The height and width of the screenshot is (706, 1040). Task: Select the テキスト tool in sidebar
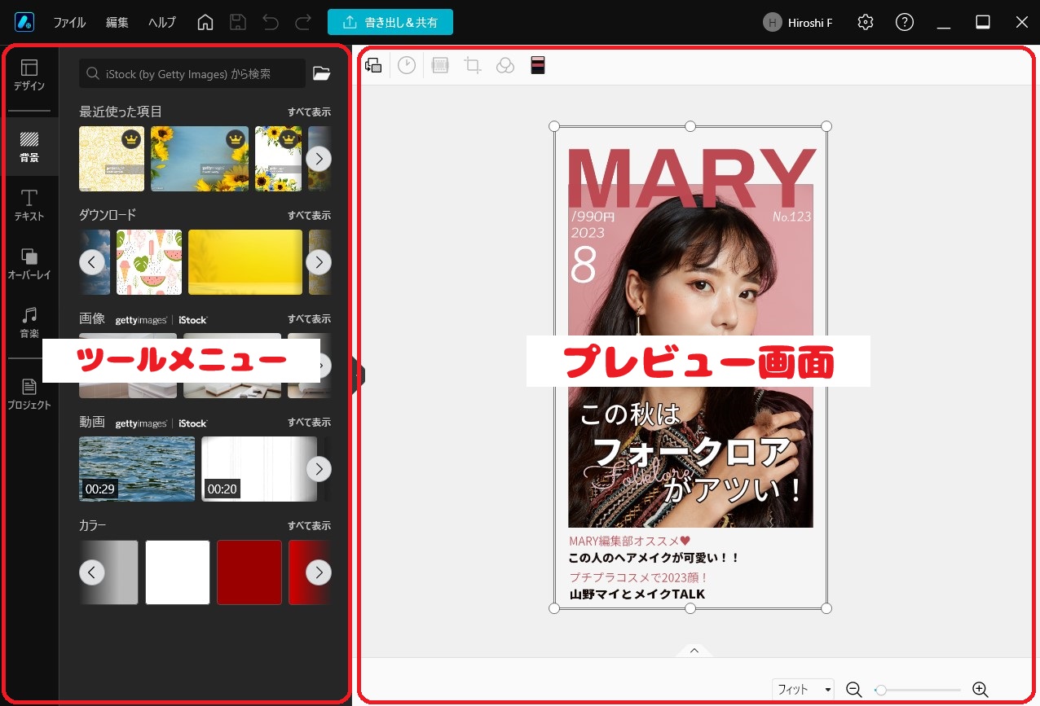(29, 205)
